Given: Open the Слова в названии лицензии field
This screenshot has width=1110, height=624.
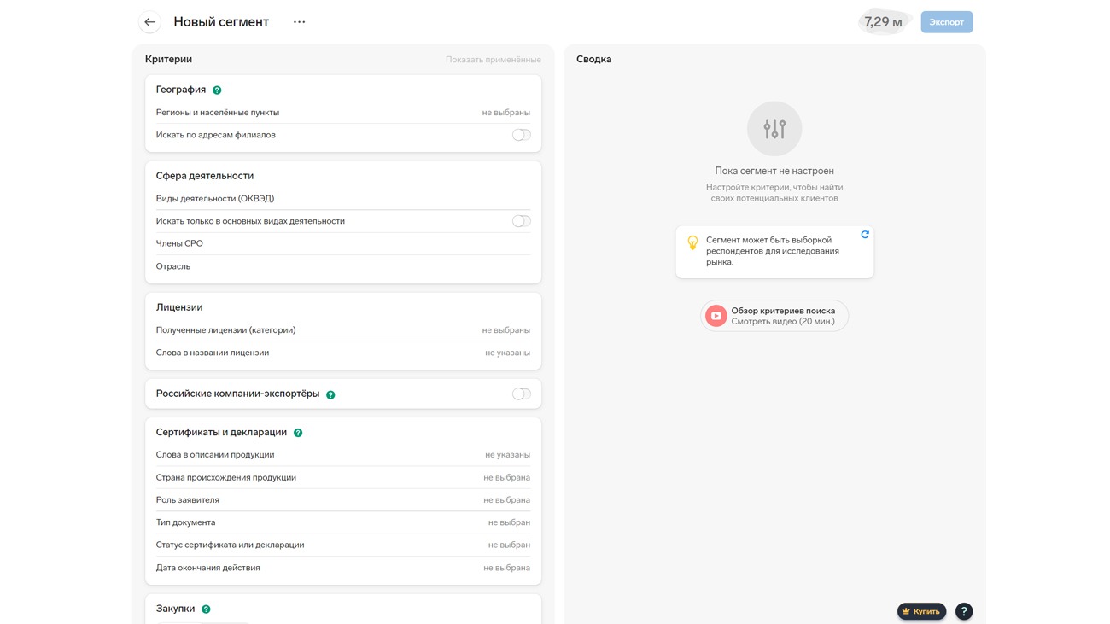Looking at the screenshot, I should click(x=342, y=353).
